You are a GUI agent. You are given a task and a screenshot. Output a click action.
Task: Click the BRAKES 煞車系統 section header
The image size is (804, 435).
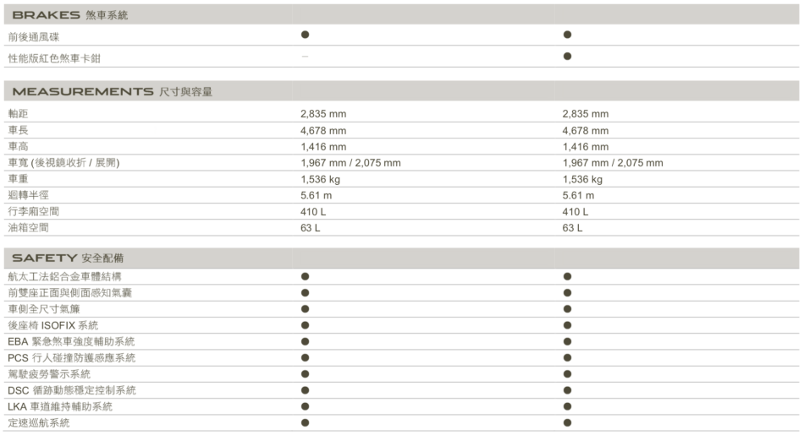pyautogui.click(x=70, y=15)
